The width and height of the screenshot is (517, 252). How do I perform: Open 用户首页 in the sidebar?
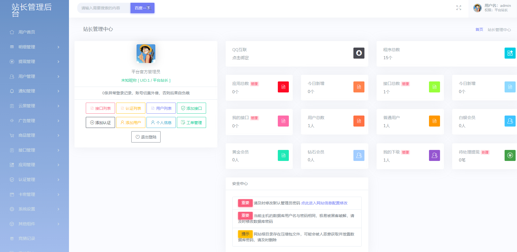click(x=27, y=32)
